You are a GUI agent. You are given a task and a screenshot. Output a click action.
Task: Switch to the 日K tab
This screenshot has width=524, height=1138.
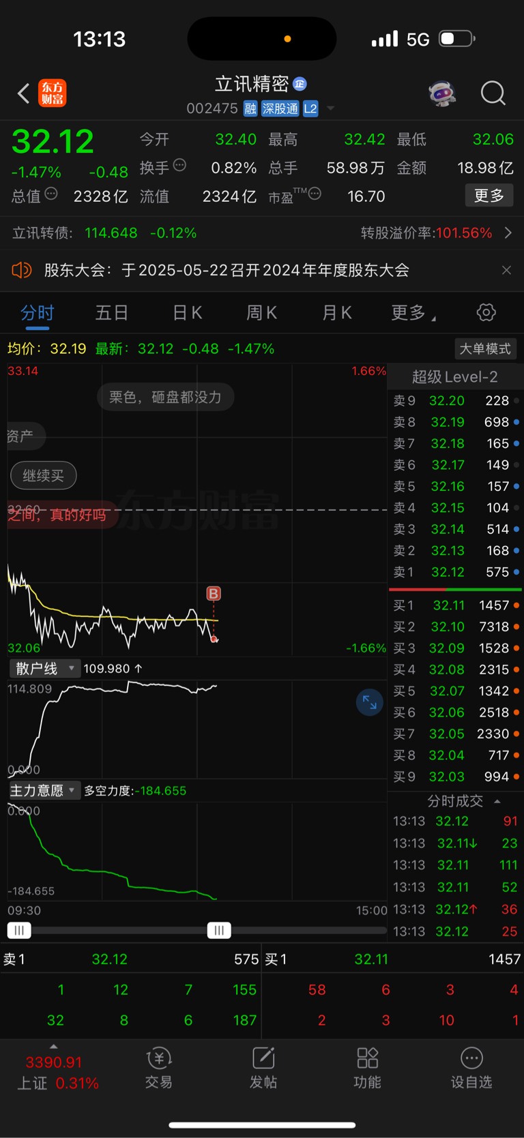[x=187, y=313]
